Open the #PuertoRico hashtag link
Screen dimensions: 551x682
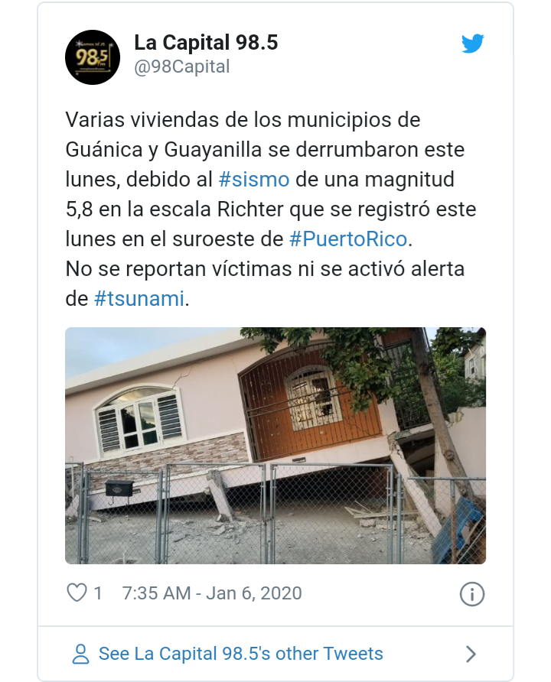tap(348, 239)
